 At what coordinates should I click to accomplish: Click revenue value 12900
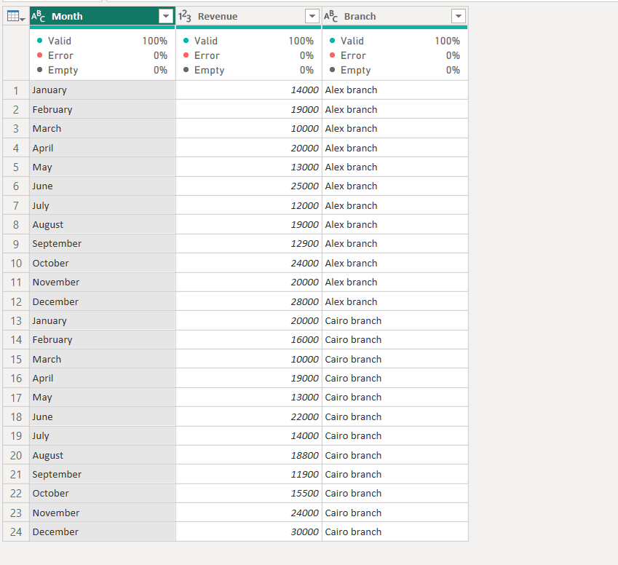249,244
